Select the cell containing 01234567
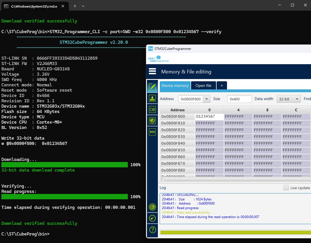 (209, 117)
